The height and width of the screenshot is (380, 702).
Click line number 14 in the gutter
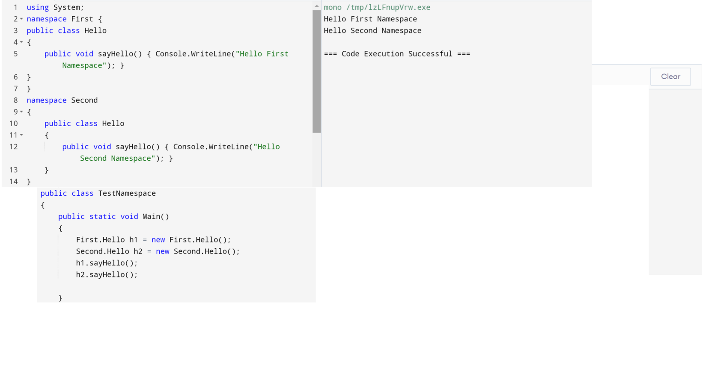pyautogui.click(x=14, y=182)
